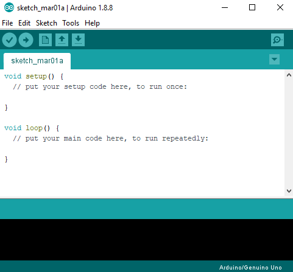
Task: Click the 'put your main code here' comment
Action: (x=111, y=139)
